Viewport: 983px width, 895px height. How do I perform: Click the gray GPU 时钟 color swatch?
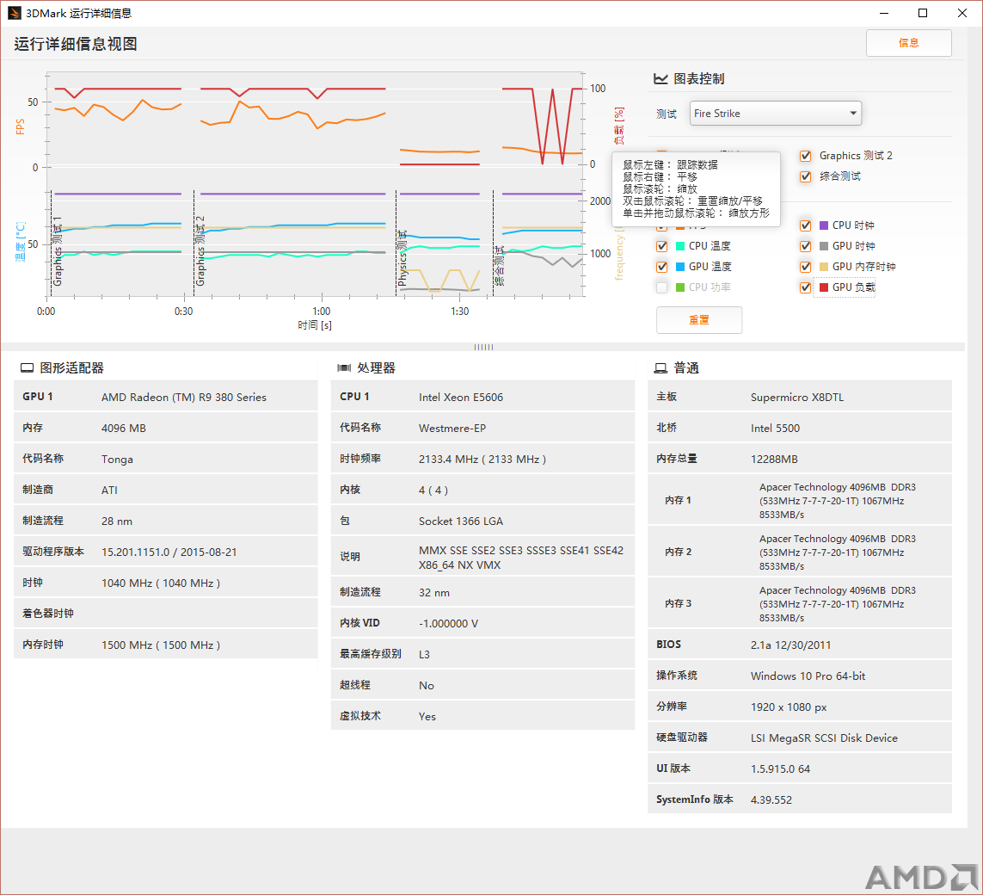tap(824, 246)
